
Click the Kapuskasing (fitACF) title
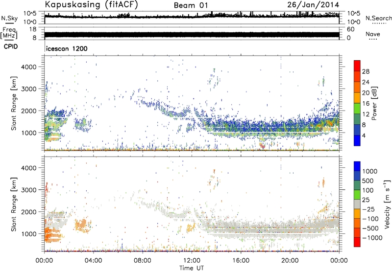pos(91,4)
